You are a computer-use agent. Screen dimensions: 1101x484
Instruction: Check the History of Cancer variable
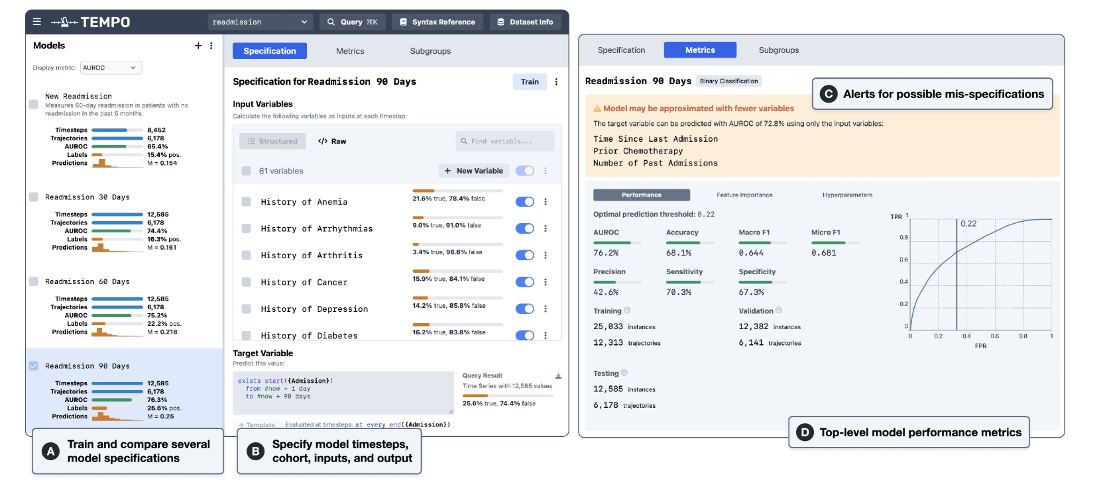(247, 282)
